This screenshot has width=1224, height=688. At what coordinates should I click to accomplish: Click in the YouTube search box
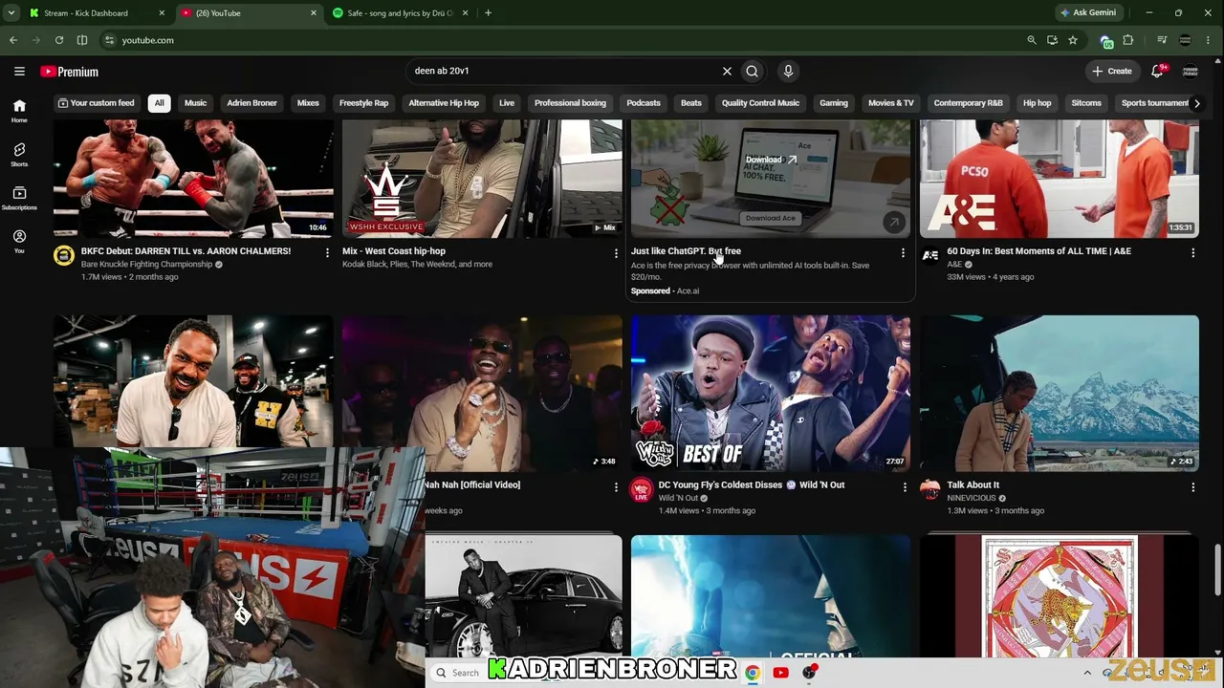pos(564,71)
